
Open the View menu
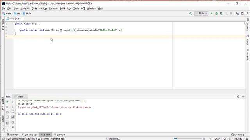[16, 9]
